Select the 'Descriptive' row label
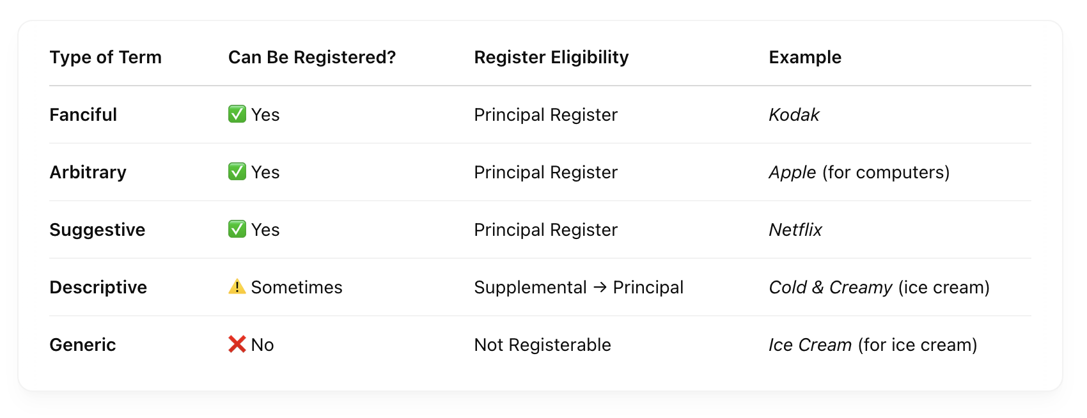Screen dimensions: 1087x418 click(x=98, y=288)
